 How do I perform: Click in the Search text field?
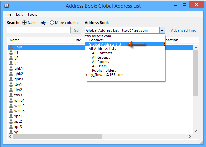(39, 30)
